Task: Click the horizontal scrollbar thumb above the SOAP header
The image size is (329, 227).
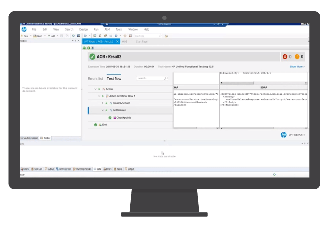Action: [238, 83]
